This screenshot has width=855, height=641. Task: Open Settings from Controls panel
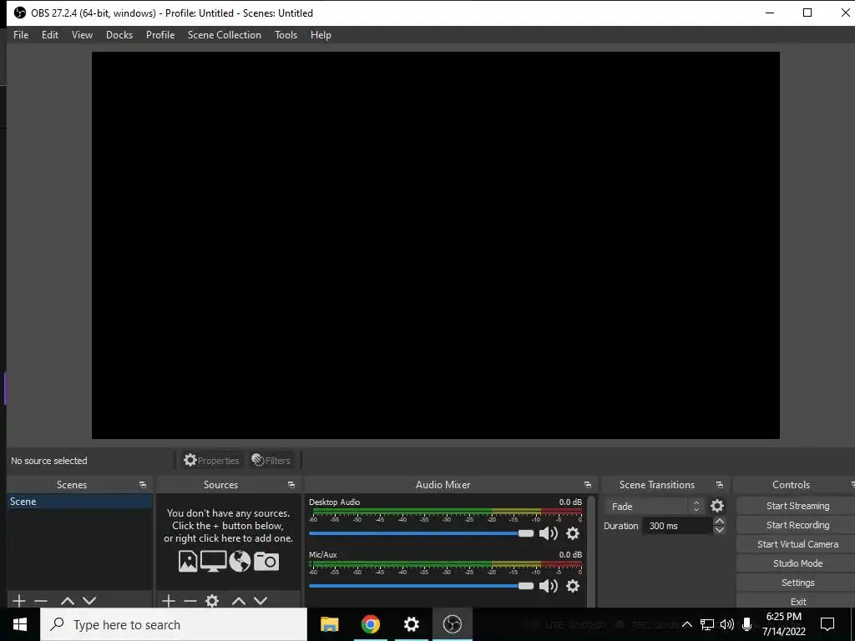pyautogui.click(x=797, y=582)
